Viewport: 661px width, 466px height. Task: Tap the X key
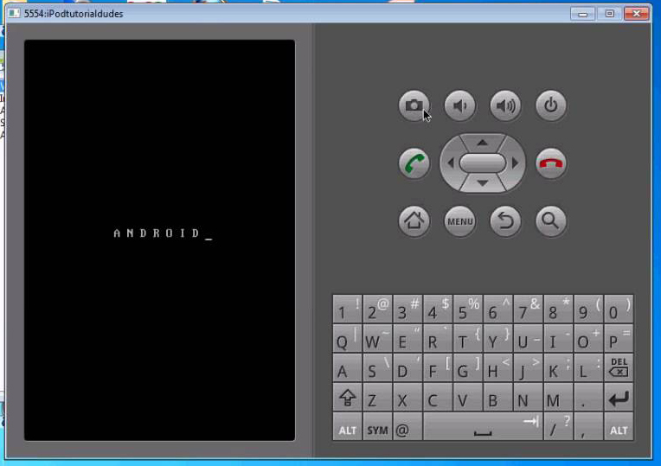(x=408, y=397)
